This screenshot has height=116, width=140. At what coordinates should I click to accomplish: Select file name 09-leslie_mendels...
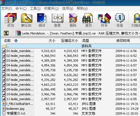tap(20, 89)
